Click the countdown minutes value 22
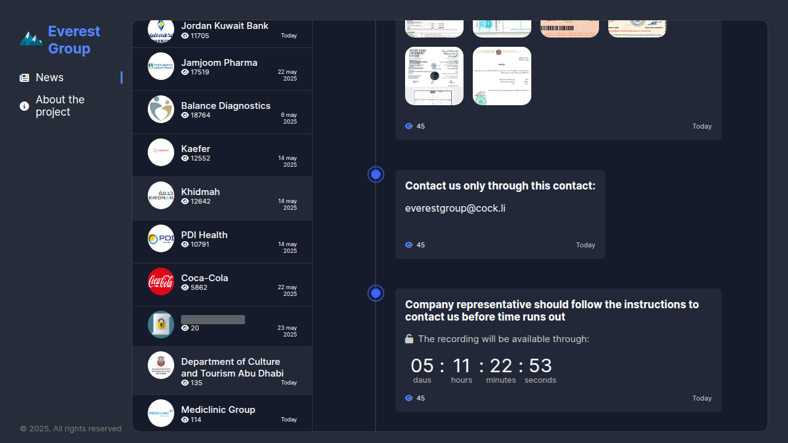 [x=501, y=366]
